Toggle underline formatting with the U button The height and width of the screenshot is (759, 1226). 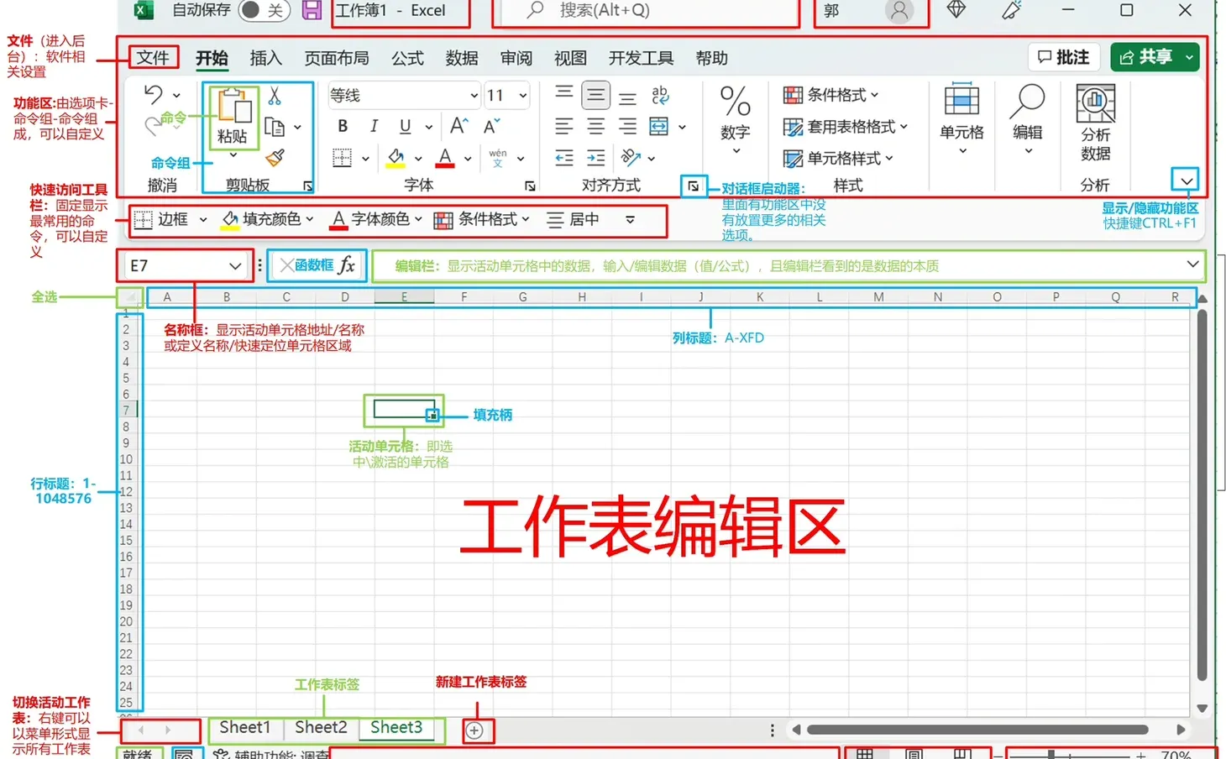[404, 126]
